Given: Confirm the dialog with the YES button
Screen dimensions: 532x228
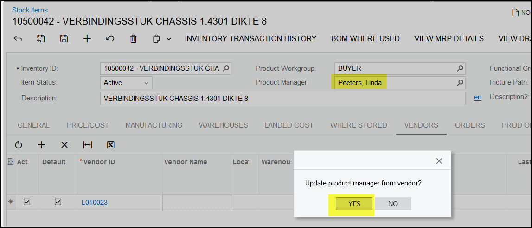Looking at the screenshot, I should click(354, 203).
